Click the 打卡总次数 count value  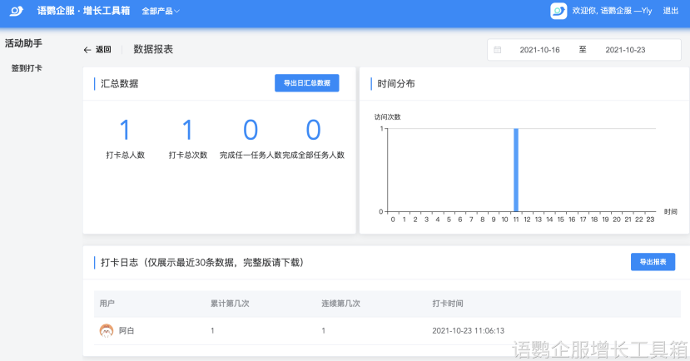[x=187, y=130]
